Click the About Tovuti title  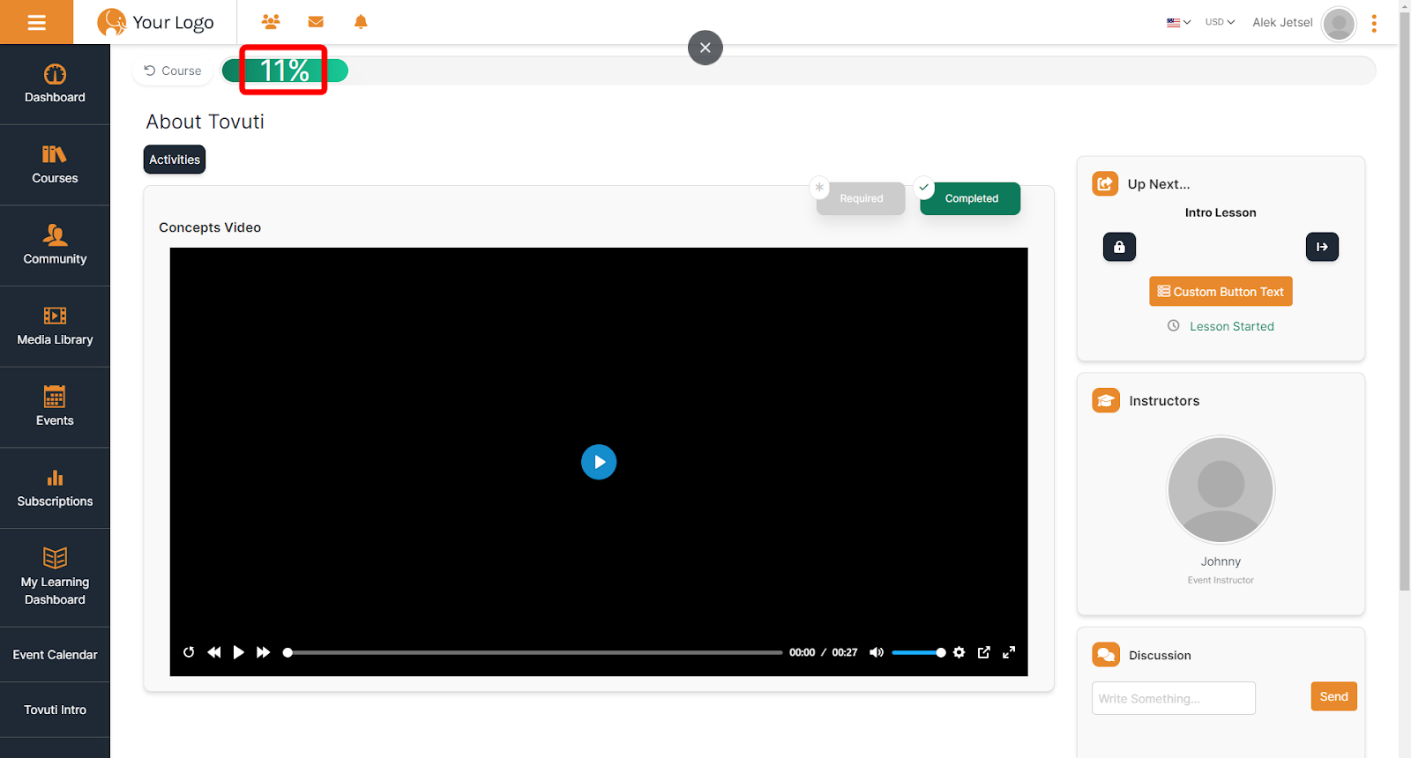[x=205, y=122]
